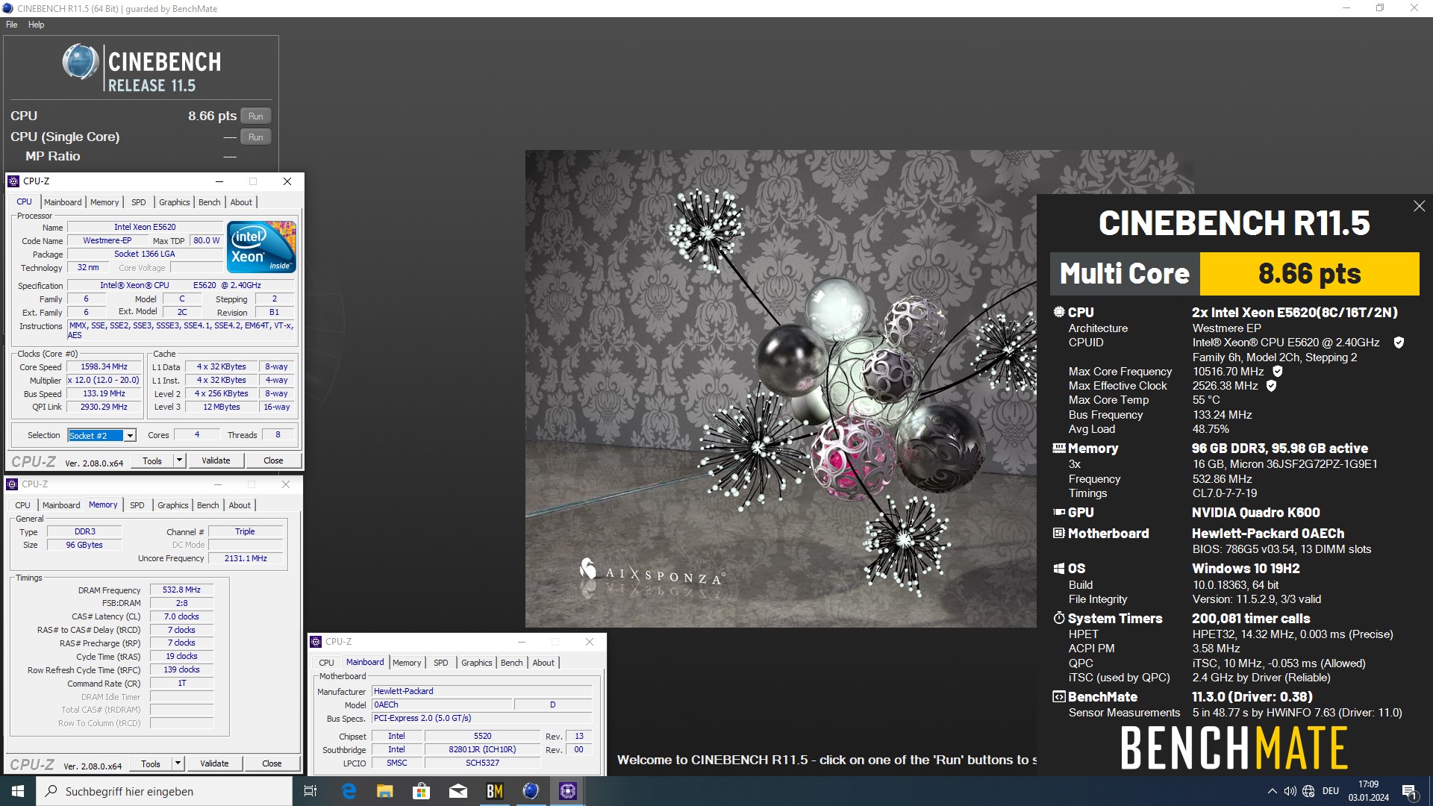Select the DRAM Frequency value 532.8 MHz
Image resolution: width=1433 pixels, height=806 pixels.
tap(181, 590)
